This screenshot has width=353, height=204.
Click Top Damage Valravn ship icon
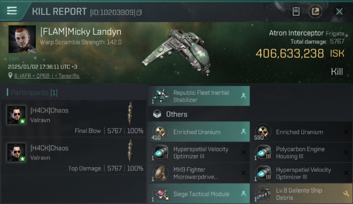pos(130,152)
